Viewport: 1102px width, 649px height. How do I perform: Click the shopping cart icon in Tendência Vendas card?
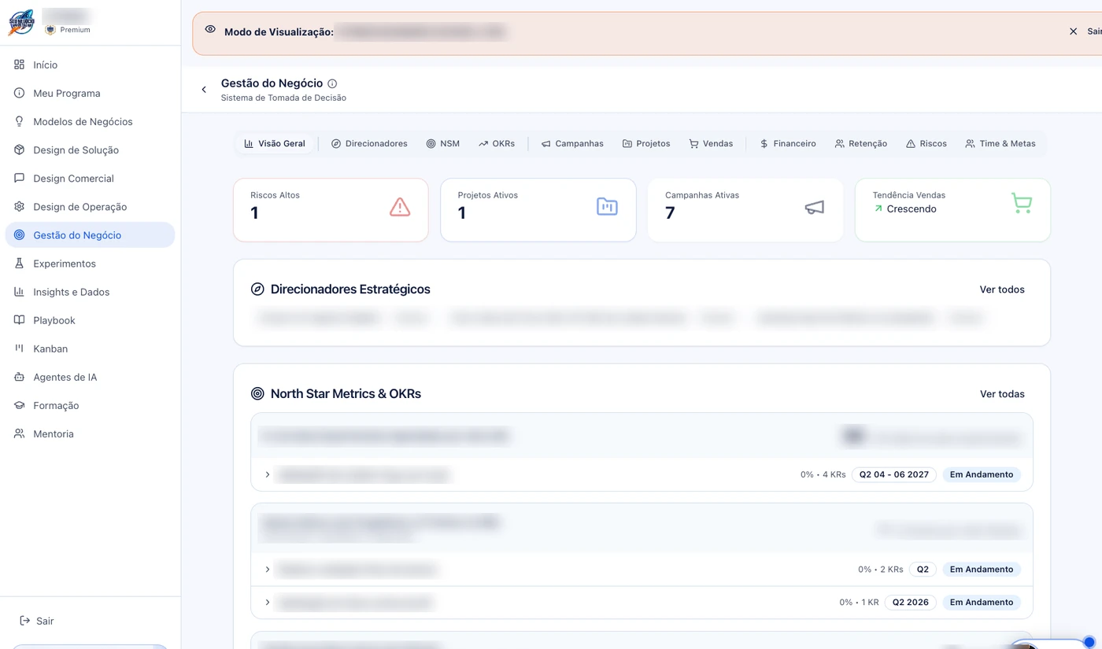pos(1022,203)
